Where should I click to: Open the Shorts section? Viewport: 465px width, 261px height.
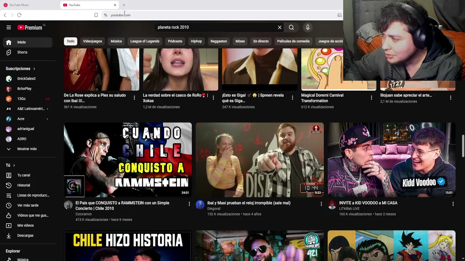pyautogui.click(x=28, y=52)
